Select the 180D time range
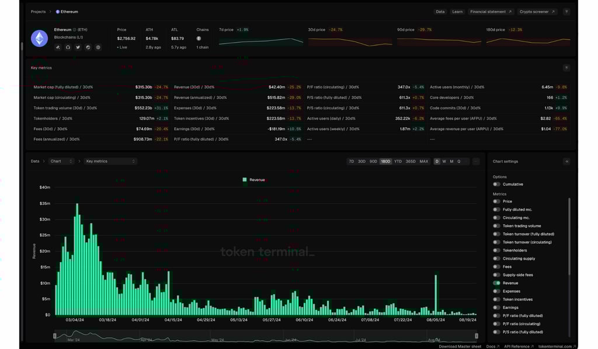Screen dimensions: 598x349 [385, 162]
